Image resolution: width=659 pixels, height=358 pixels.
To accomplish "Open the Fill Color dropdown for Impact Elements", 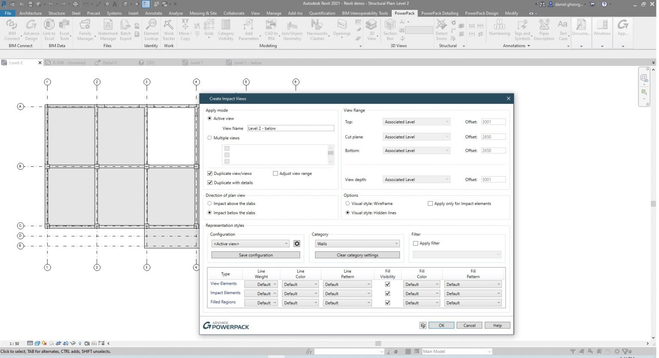I will coord(421,293).
